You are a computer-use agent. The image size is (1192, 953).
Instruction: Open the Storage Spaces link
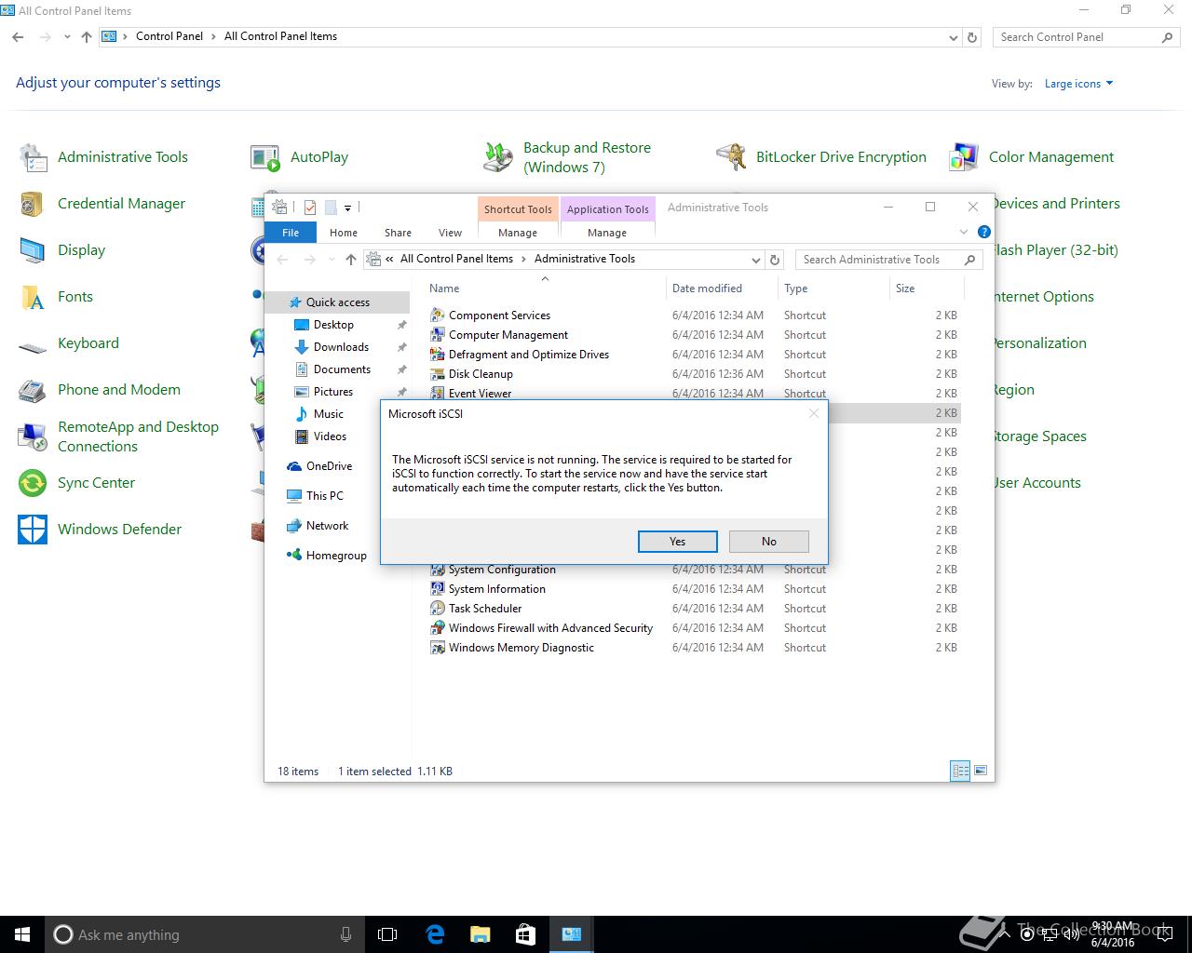tap(1041, 436)
